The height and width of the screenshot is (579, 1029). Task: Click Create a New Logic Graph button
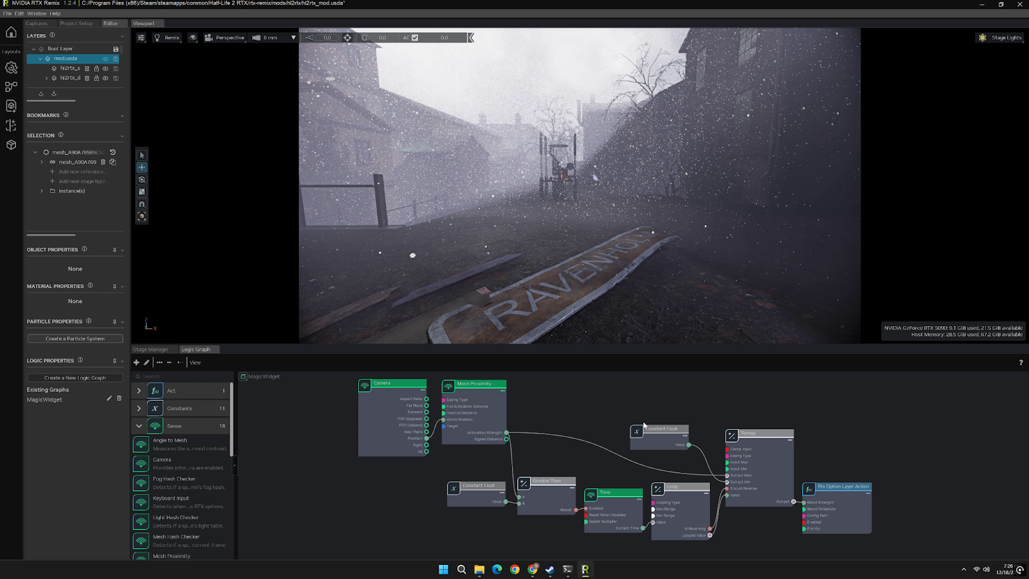pyautogui.click(x=75, y=378)
